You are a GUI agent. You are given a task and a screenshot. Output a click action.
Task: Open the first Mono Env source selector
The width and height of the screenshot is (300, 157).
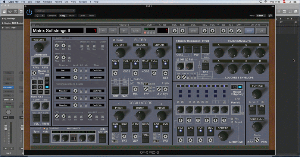(63, 91)
